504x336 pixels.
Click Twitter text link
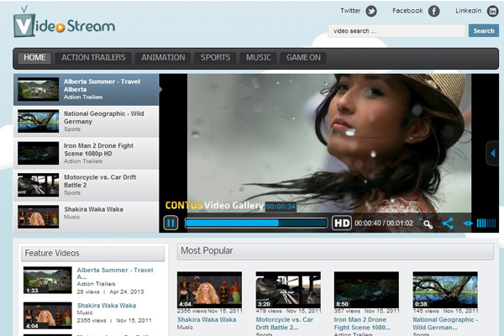pos(350,11)
